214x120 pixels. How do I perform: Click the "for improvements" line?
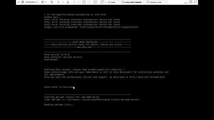coord(54,75)
